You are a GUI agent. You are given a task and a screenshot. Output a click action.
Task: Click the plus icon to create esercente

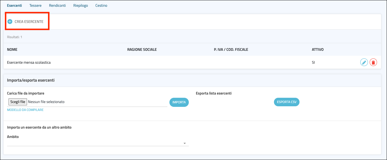(10, 22)
